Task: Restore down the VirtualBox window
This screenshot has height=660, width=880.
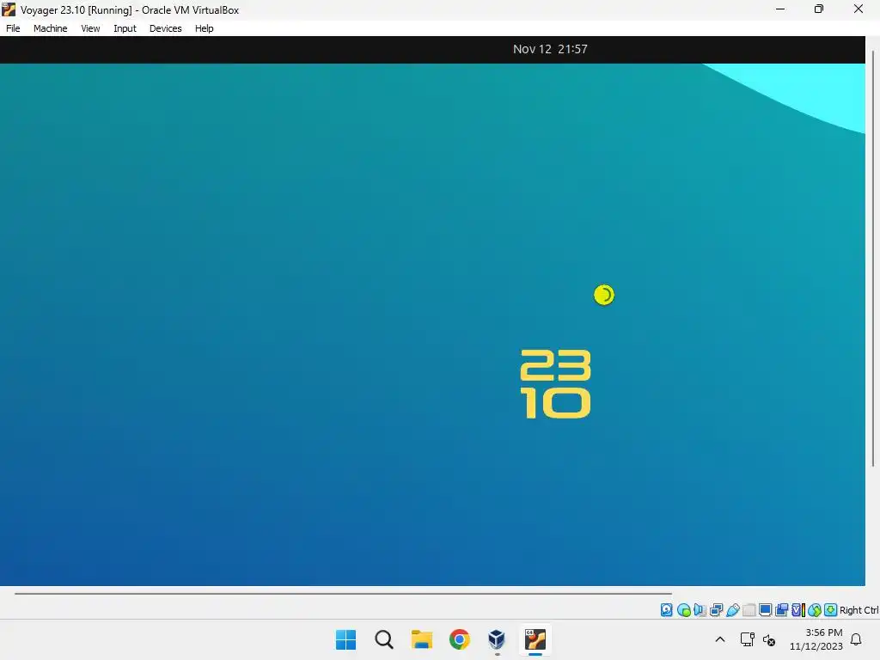Action: pyautogui.click(x=819, y=9)
